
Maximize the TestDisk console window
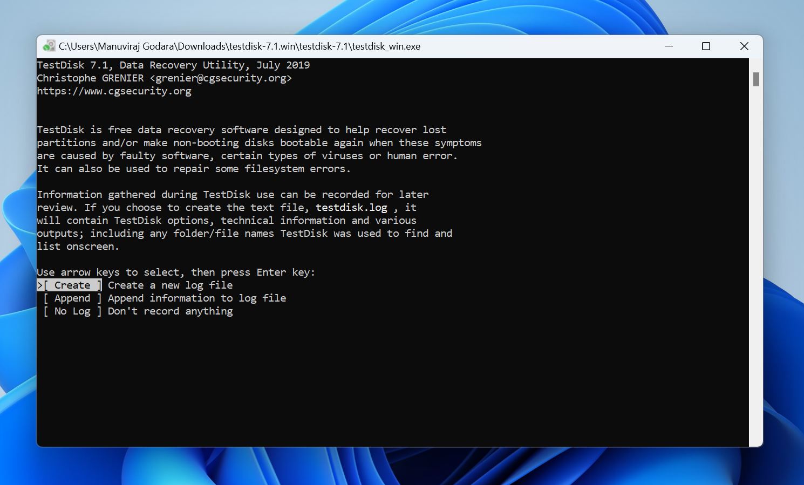point(706,46)
